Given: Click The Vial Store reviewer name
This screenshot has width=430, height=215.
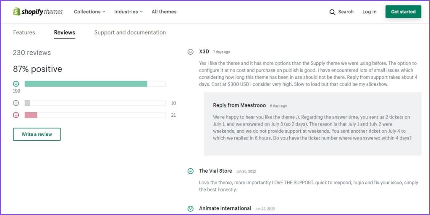Looking at the screenshot, I should pos(215,171).
